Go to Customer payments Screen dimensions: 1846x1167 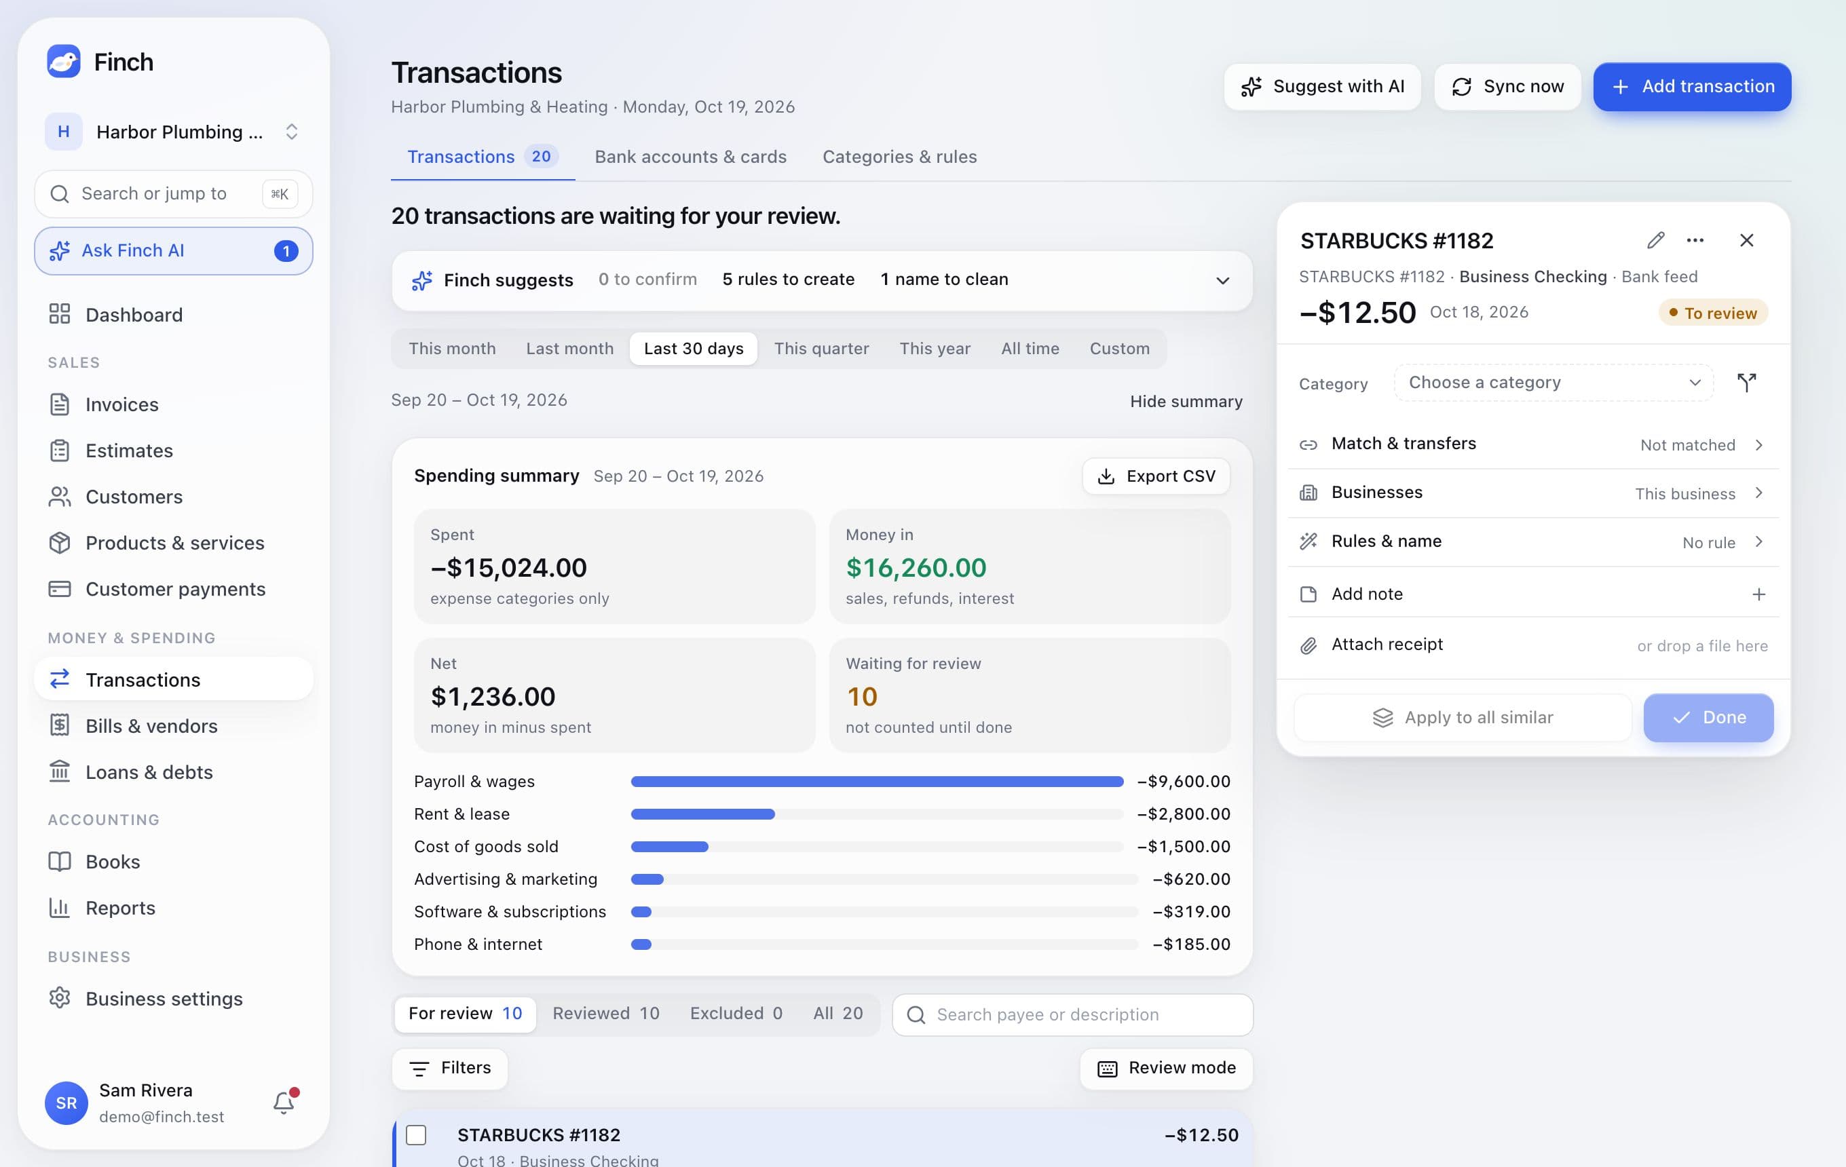173,588
